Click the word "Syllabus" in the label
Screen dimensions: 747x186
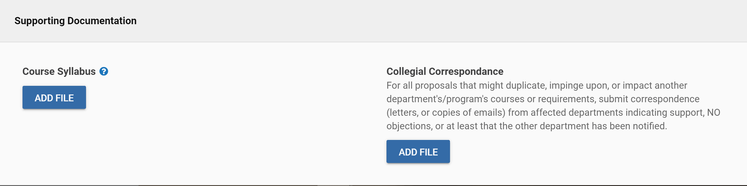(x=76, y=71)
